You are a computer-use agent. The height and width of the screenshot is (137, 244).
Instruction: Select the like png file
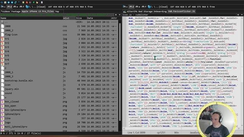(x=59, y=118)
